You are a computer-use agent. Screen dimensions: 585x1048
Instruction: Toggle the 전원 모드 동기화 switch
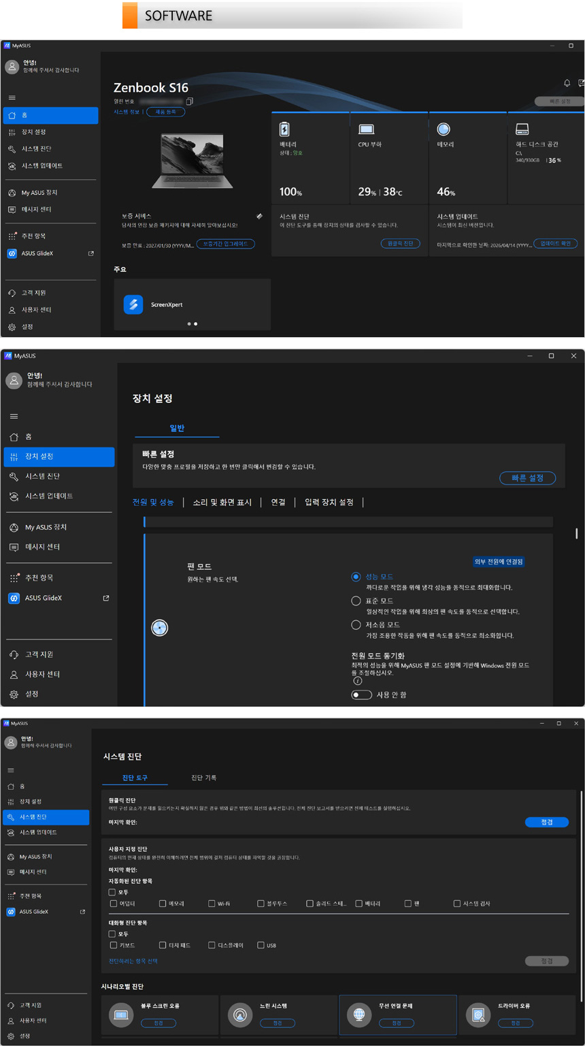[361, 695]
